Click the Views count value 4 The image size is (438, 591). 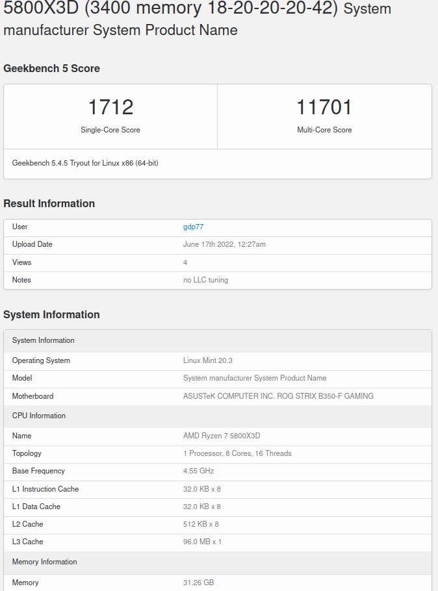pos(185,262)
